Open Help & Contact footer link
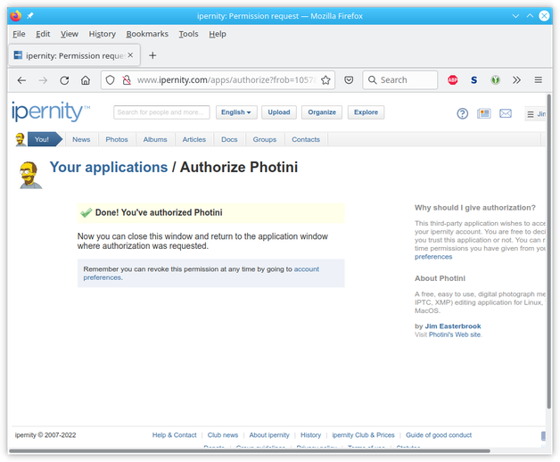This screenshot has height=462, width=560. [x=174, y=435]
